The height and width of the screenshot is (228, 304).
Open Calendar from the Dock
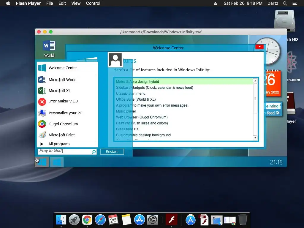[x=113, y=220]
